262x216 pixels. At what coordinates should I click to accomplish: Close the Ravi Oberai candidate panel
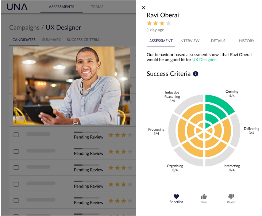click(x=143, y=8)
